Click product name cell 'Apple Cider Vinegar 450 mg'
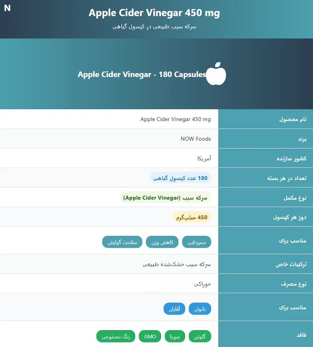Viewport: 313px width, 347px height. pyautogui.click(x=175, y=119)
